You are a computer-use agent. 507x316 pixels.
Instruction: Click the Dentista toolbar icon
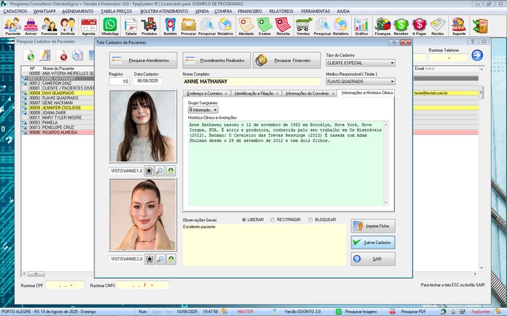[x=68, y=26]
